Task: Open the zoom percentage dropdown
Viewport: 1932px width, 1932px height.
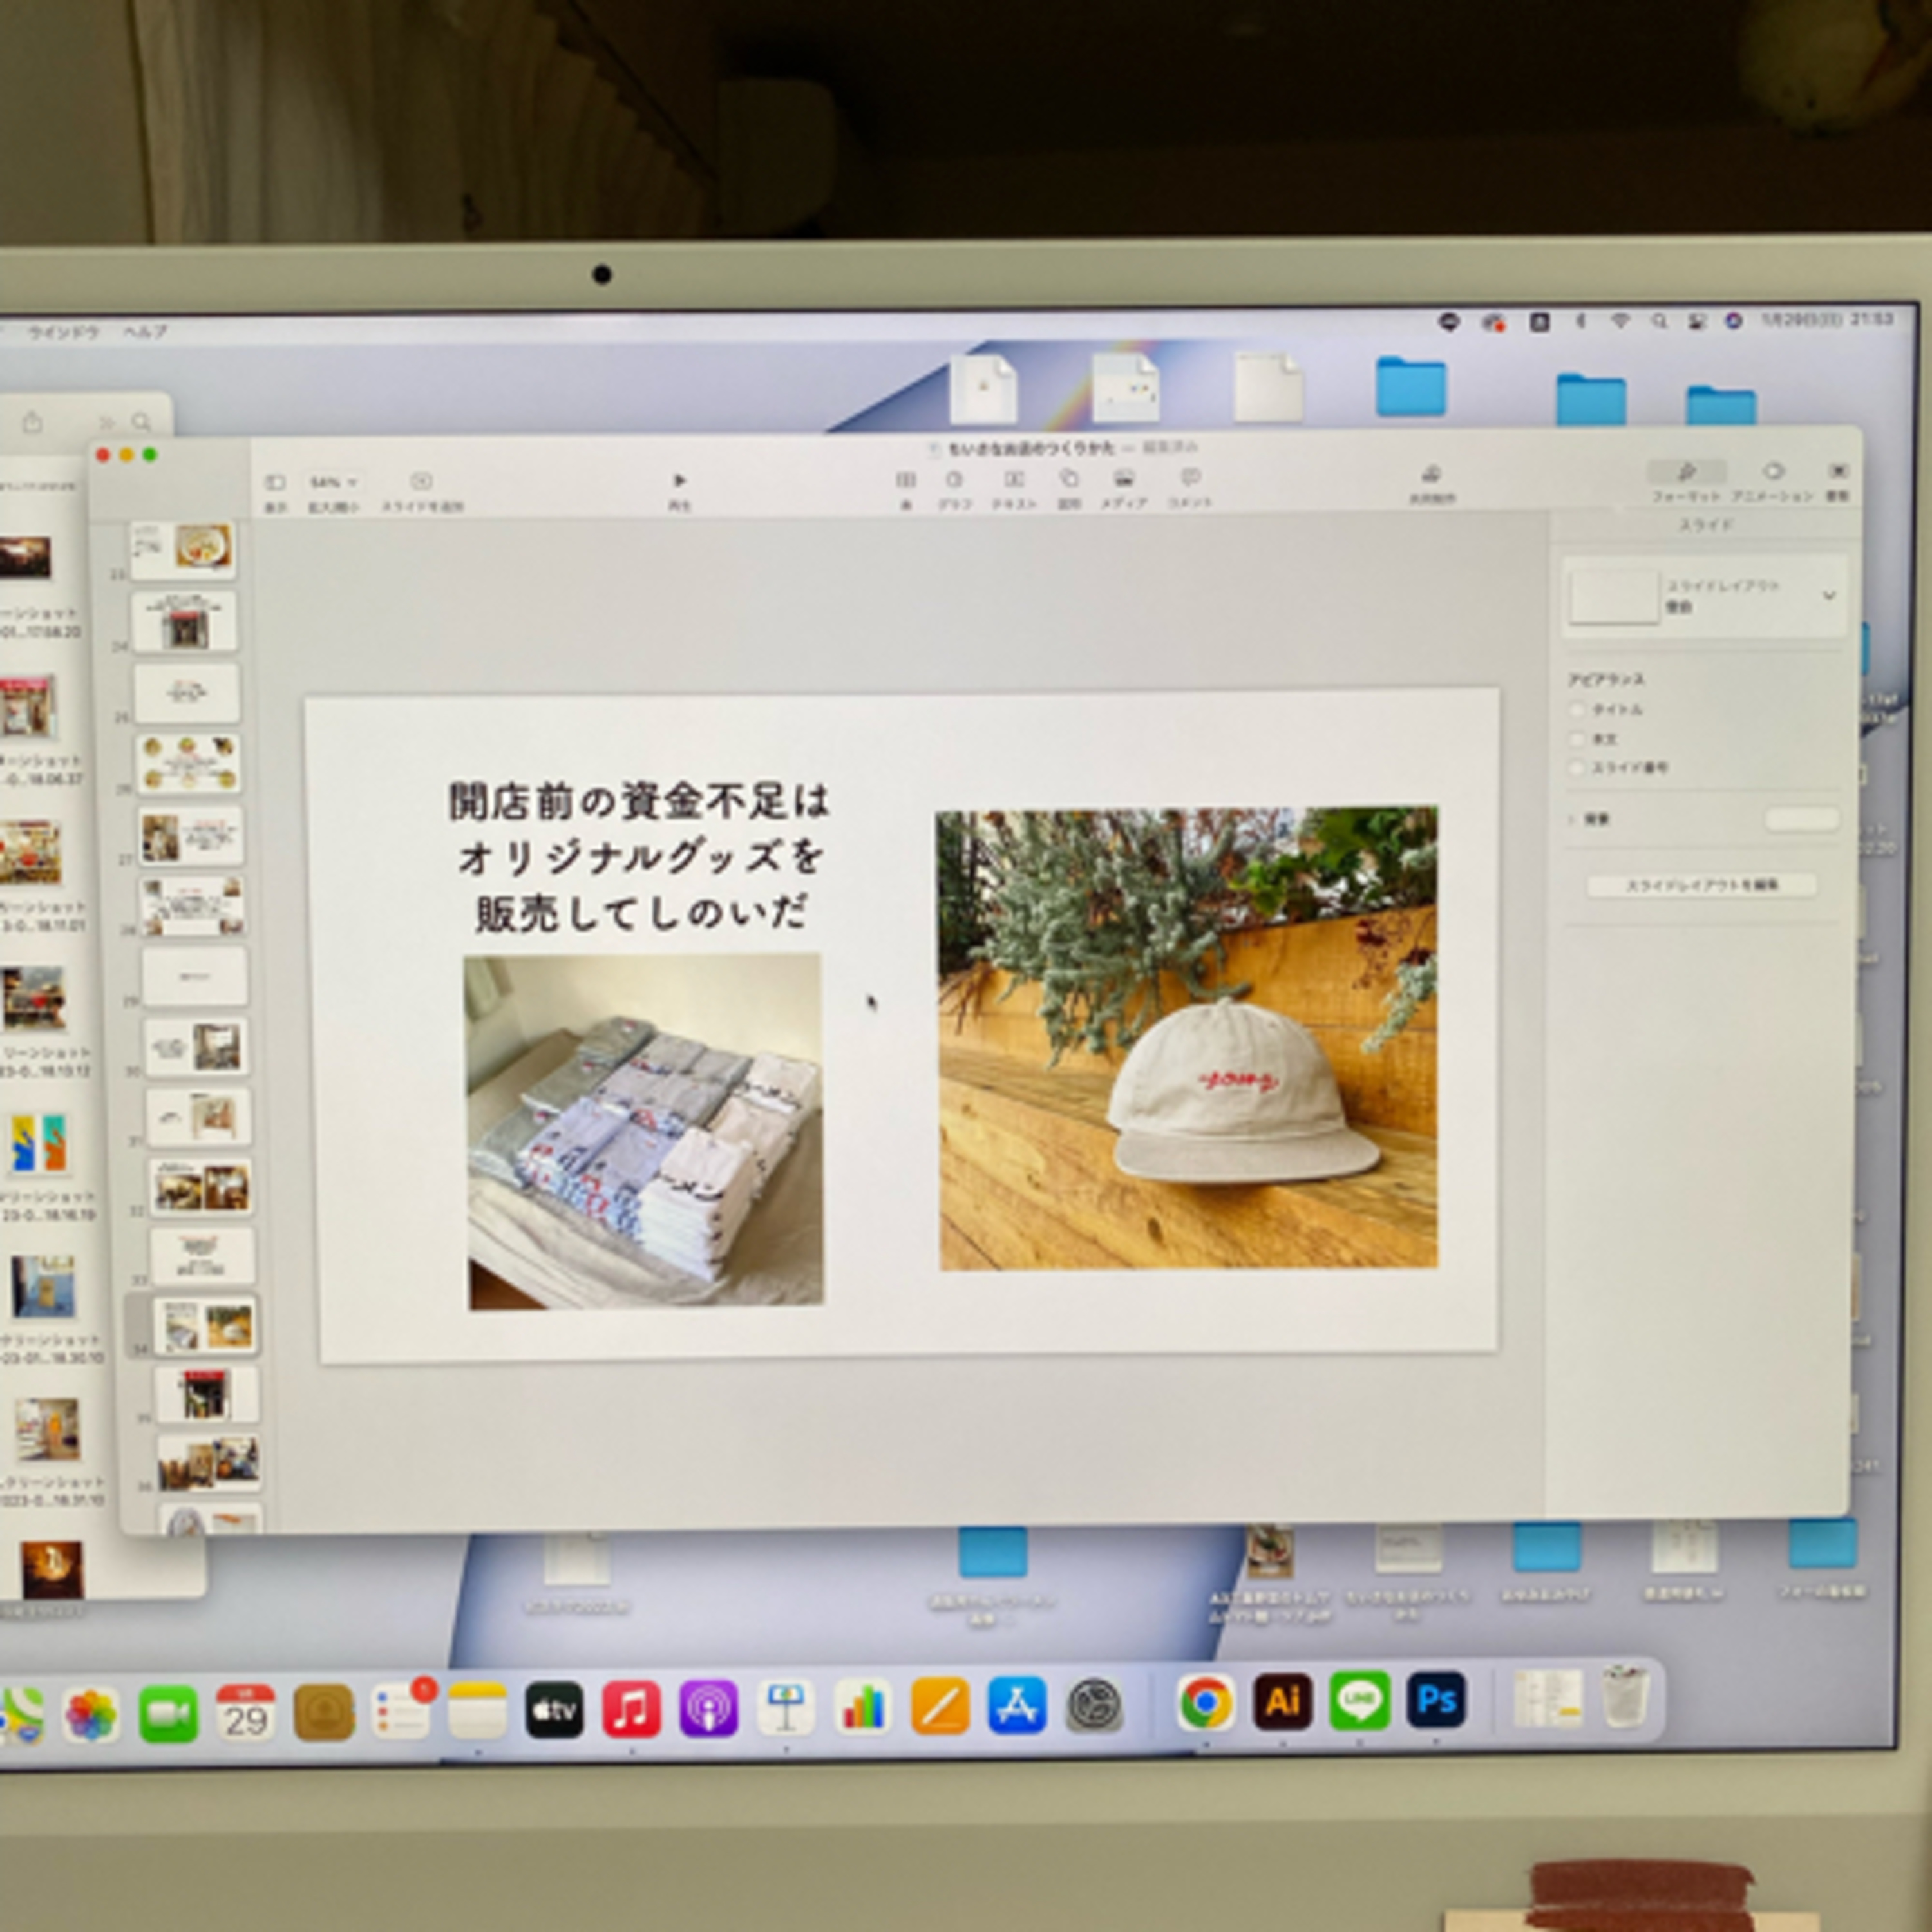Action: point(333,483)
